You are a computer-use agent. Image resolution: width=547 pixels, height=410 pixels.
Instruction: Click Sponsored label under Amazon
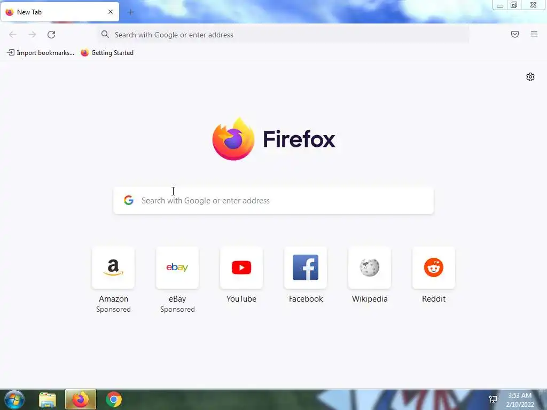click(x=113, y=309)
